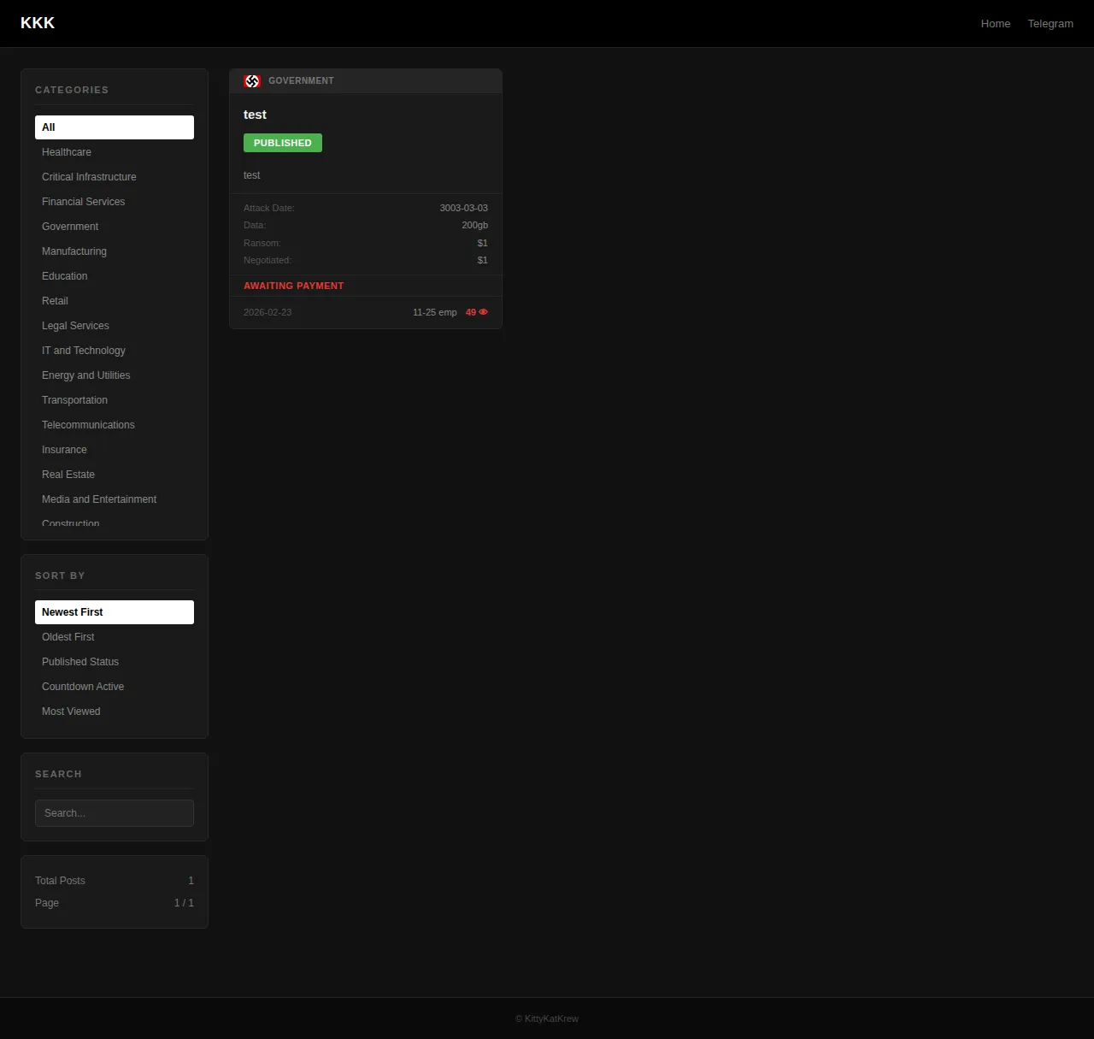Image resolution: width=1094 pixels, height=1039 pixels.
Task: Choose the Financial Services category
Action: pos(83,202)
